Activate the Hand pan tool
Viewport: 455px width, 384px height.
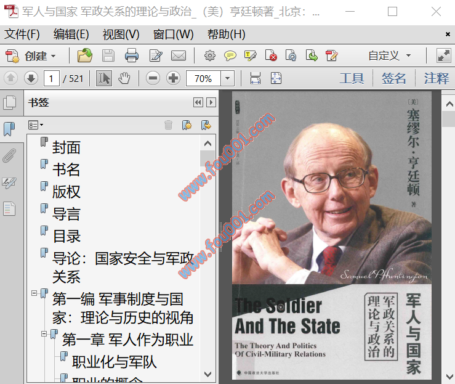tap(124, 78)
